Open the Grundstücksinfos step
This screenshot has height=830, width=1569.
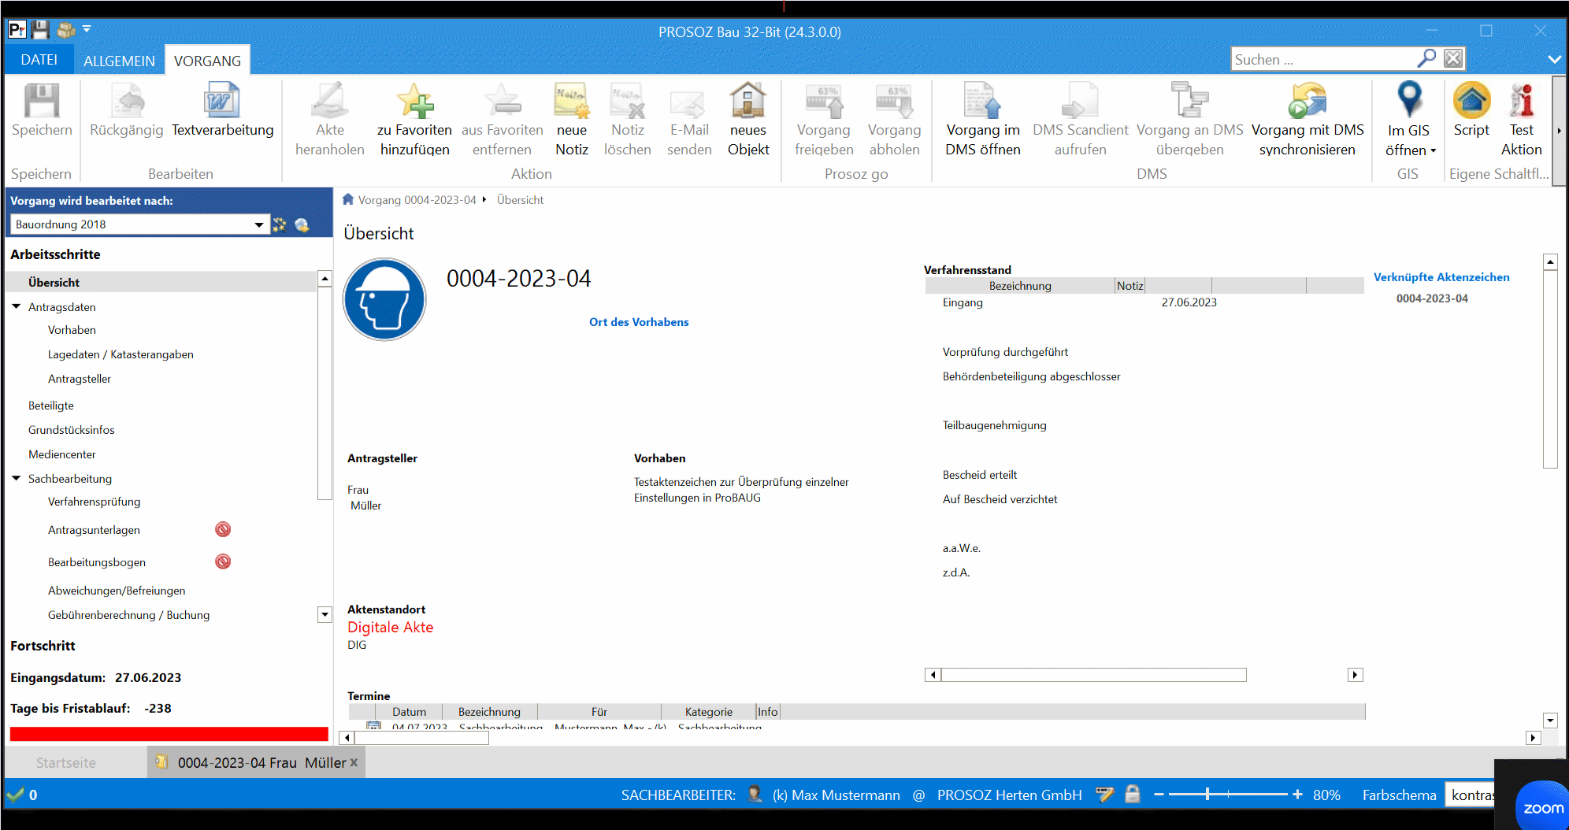point(72,430)
